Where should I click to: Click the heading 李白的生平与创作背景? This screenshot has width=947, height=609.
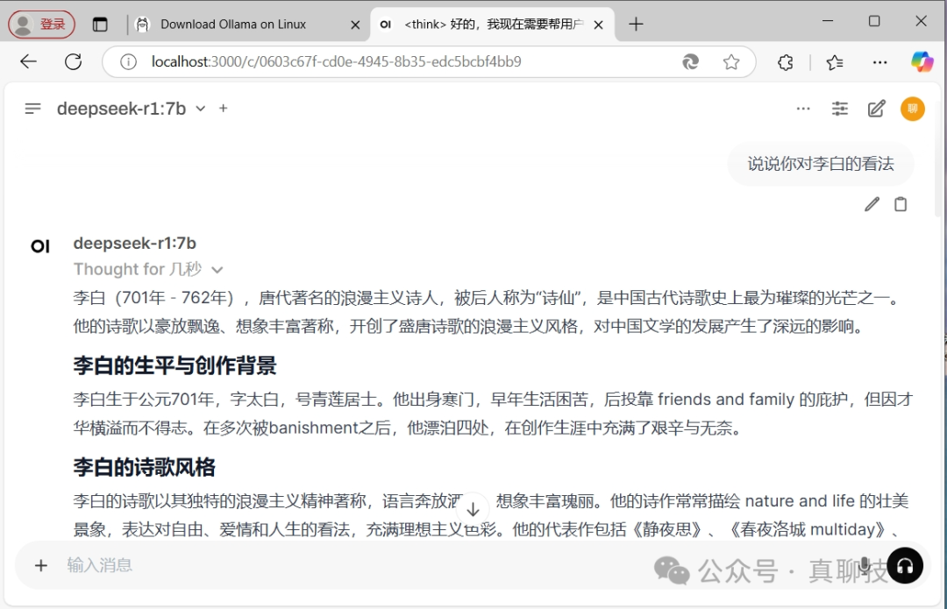click(x=174, y=365)
